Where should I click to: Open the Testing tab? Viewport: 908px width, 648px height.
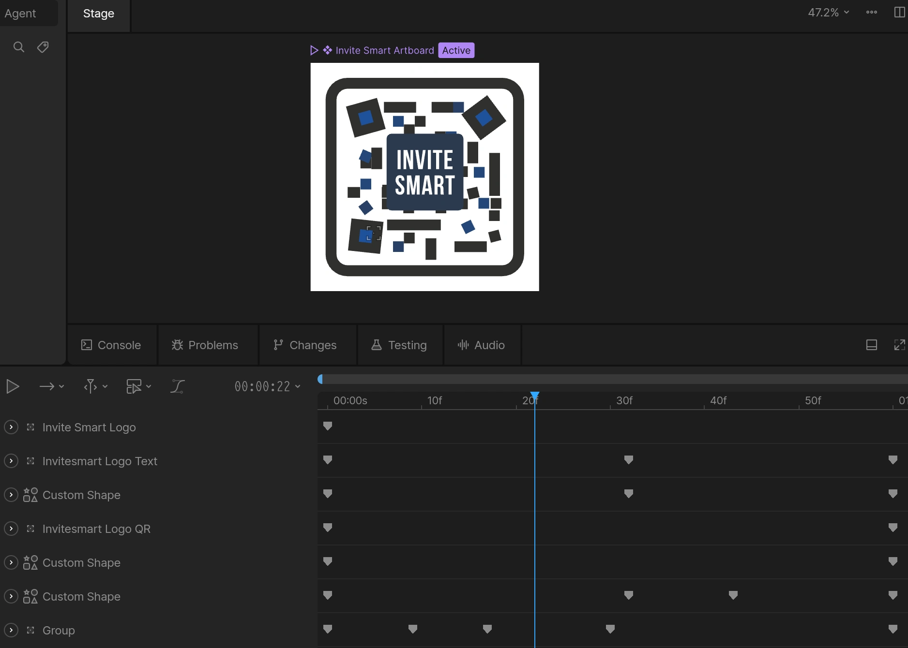(399, 345)
